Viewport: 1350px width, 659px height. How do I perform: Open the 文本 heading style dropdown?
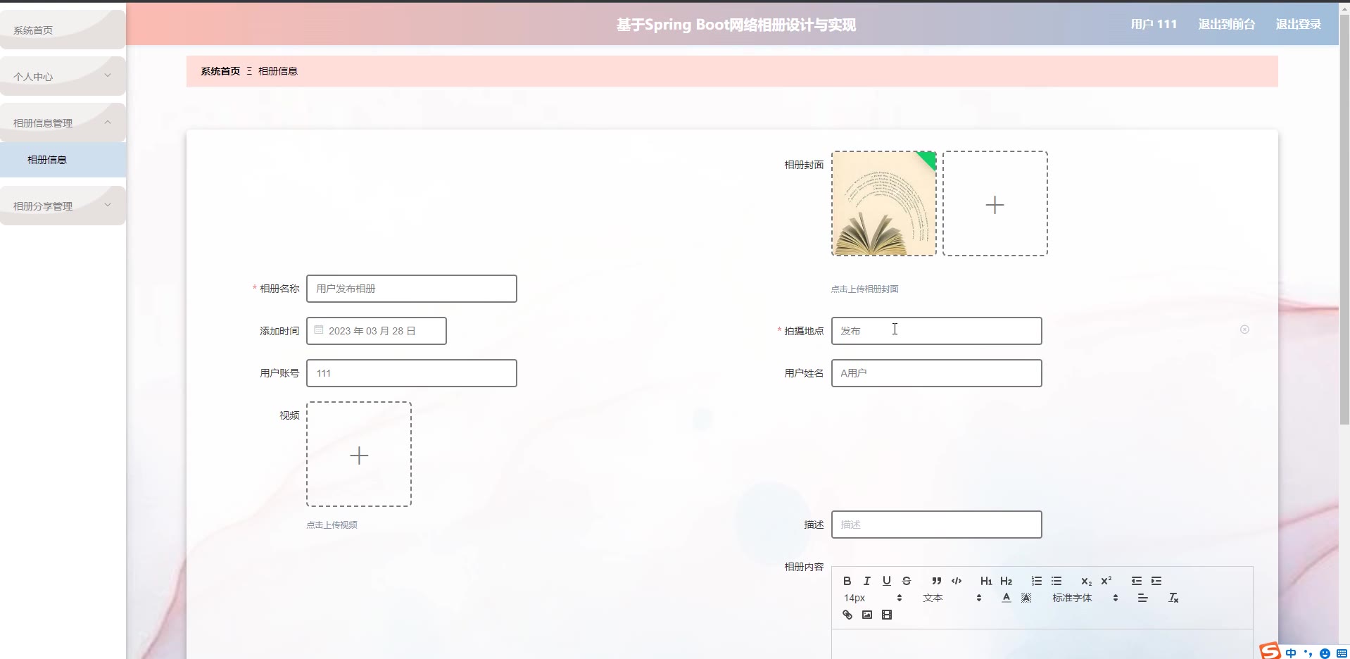click(x=952, y=598)
